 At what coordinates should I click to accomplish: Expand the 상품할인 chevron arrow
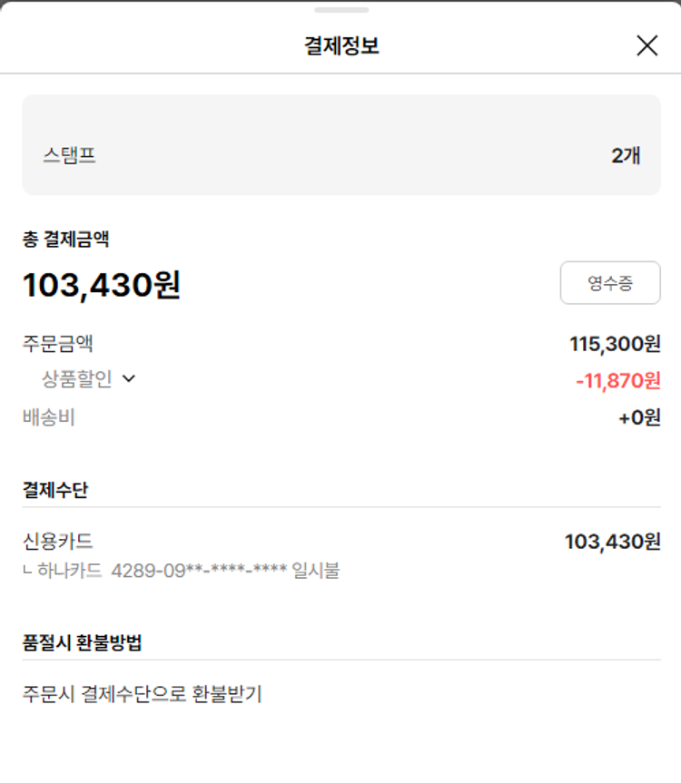click(x=128, y=379)
